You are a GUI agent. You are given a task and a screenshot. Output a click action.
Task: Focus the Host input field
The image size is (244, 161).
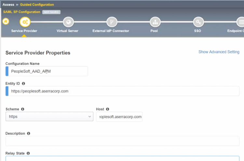tap(119, 117)
